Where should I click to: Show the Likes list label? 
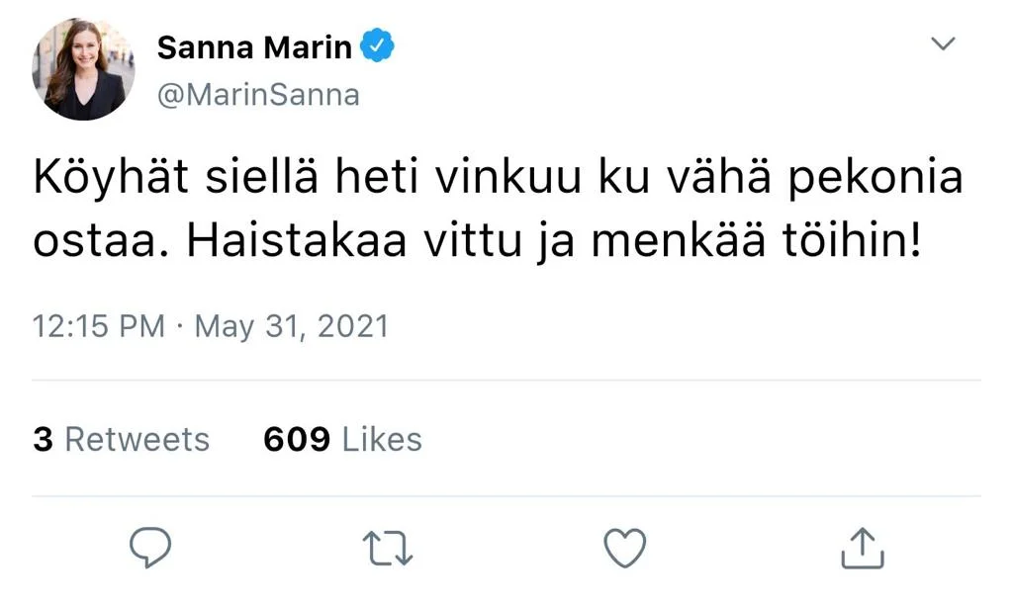pyautogui.click(x=382, y=439)
